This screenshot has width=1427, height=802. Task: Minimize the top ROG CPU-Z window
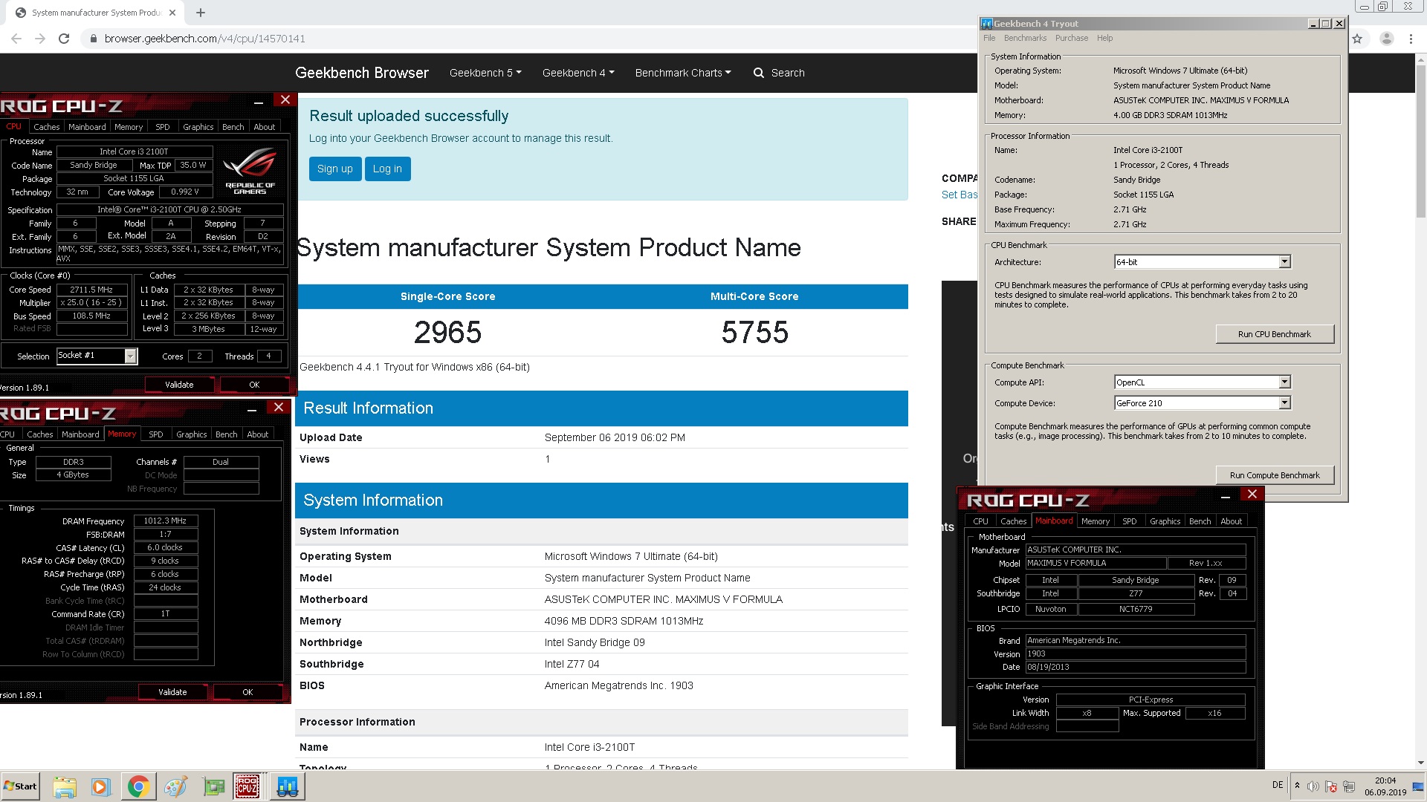coord(259,102)
